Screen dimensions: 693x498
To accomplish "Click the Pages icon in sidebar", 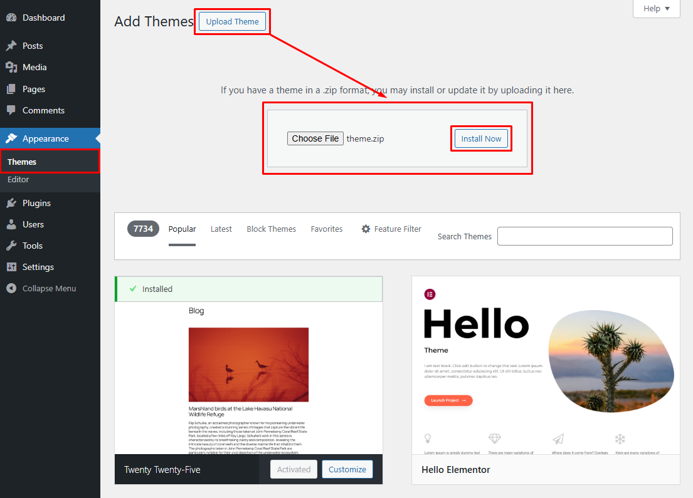I will (x=11, y=89).
